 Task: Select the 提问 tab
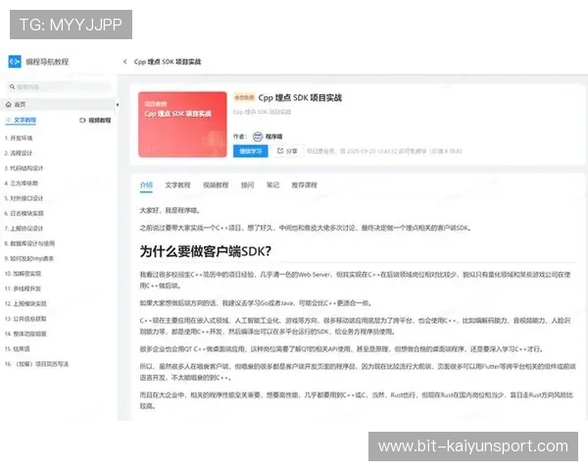point(248,185)
